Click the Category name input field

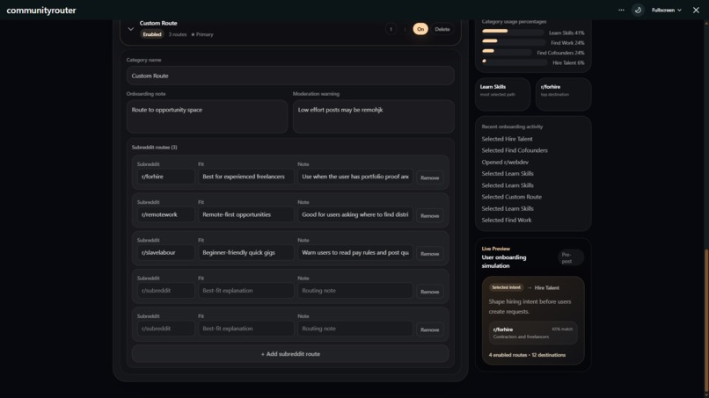pos(290,76)
